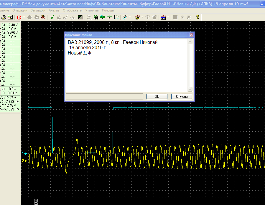Click the B cursor marker at bottom
Viewport: 265px width, 205px height.
(36, 201)
